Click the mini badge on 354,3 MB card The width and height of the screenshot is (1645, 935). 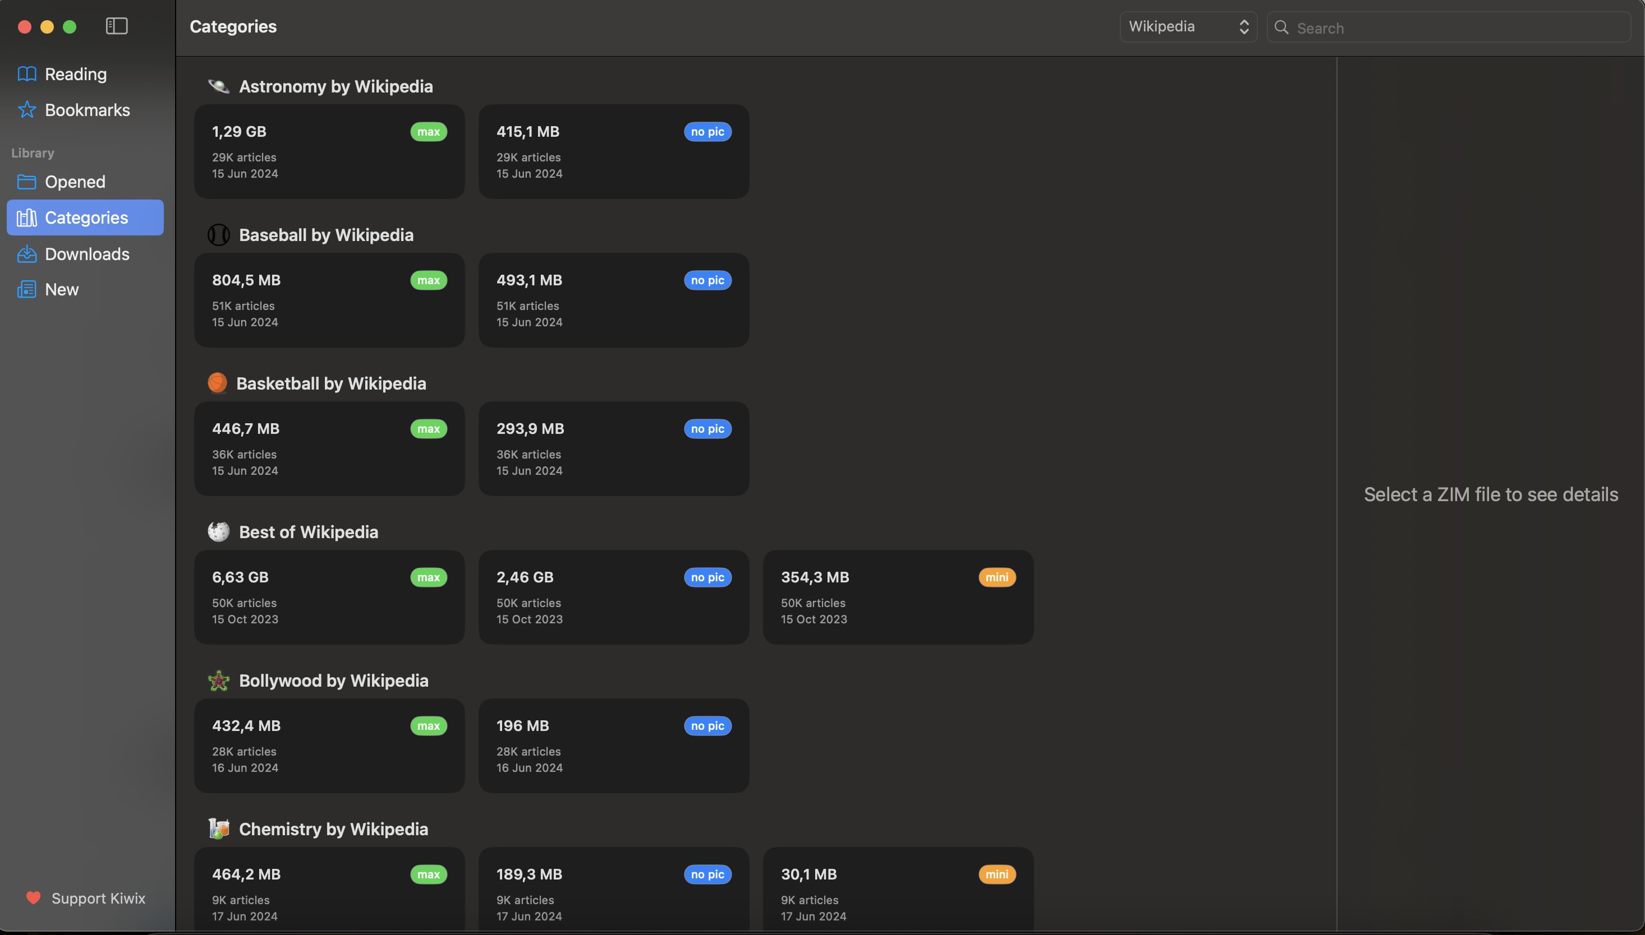(x=996, y=577)
